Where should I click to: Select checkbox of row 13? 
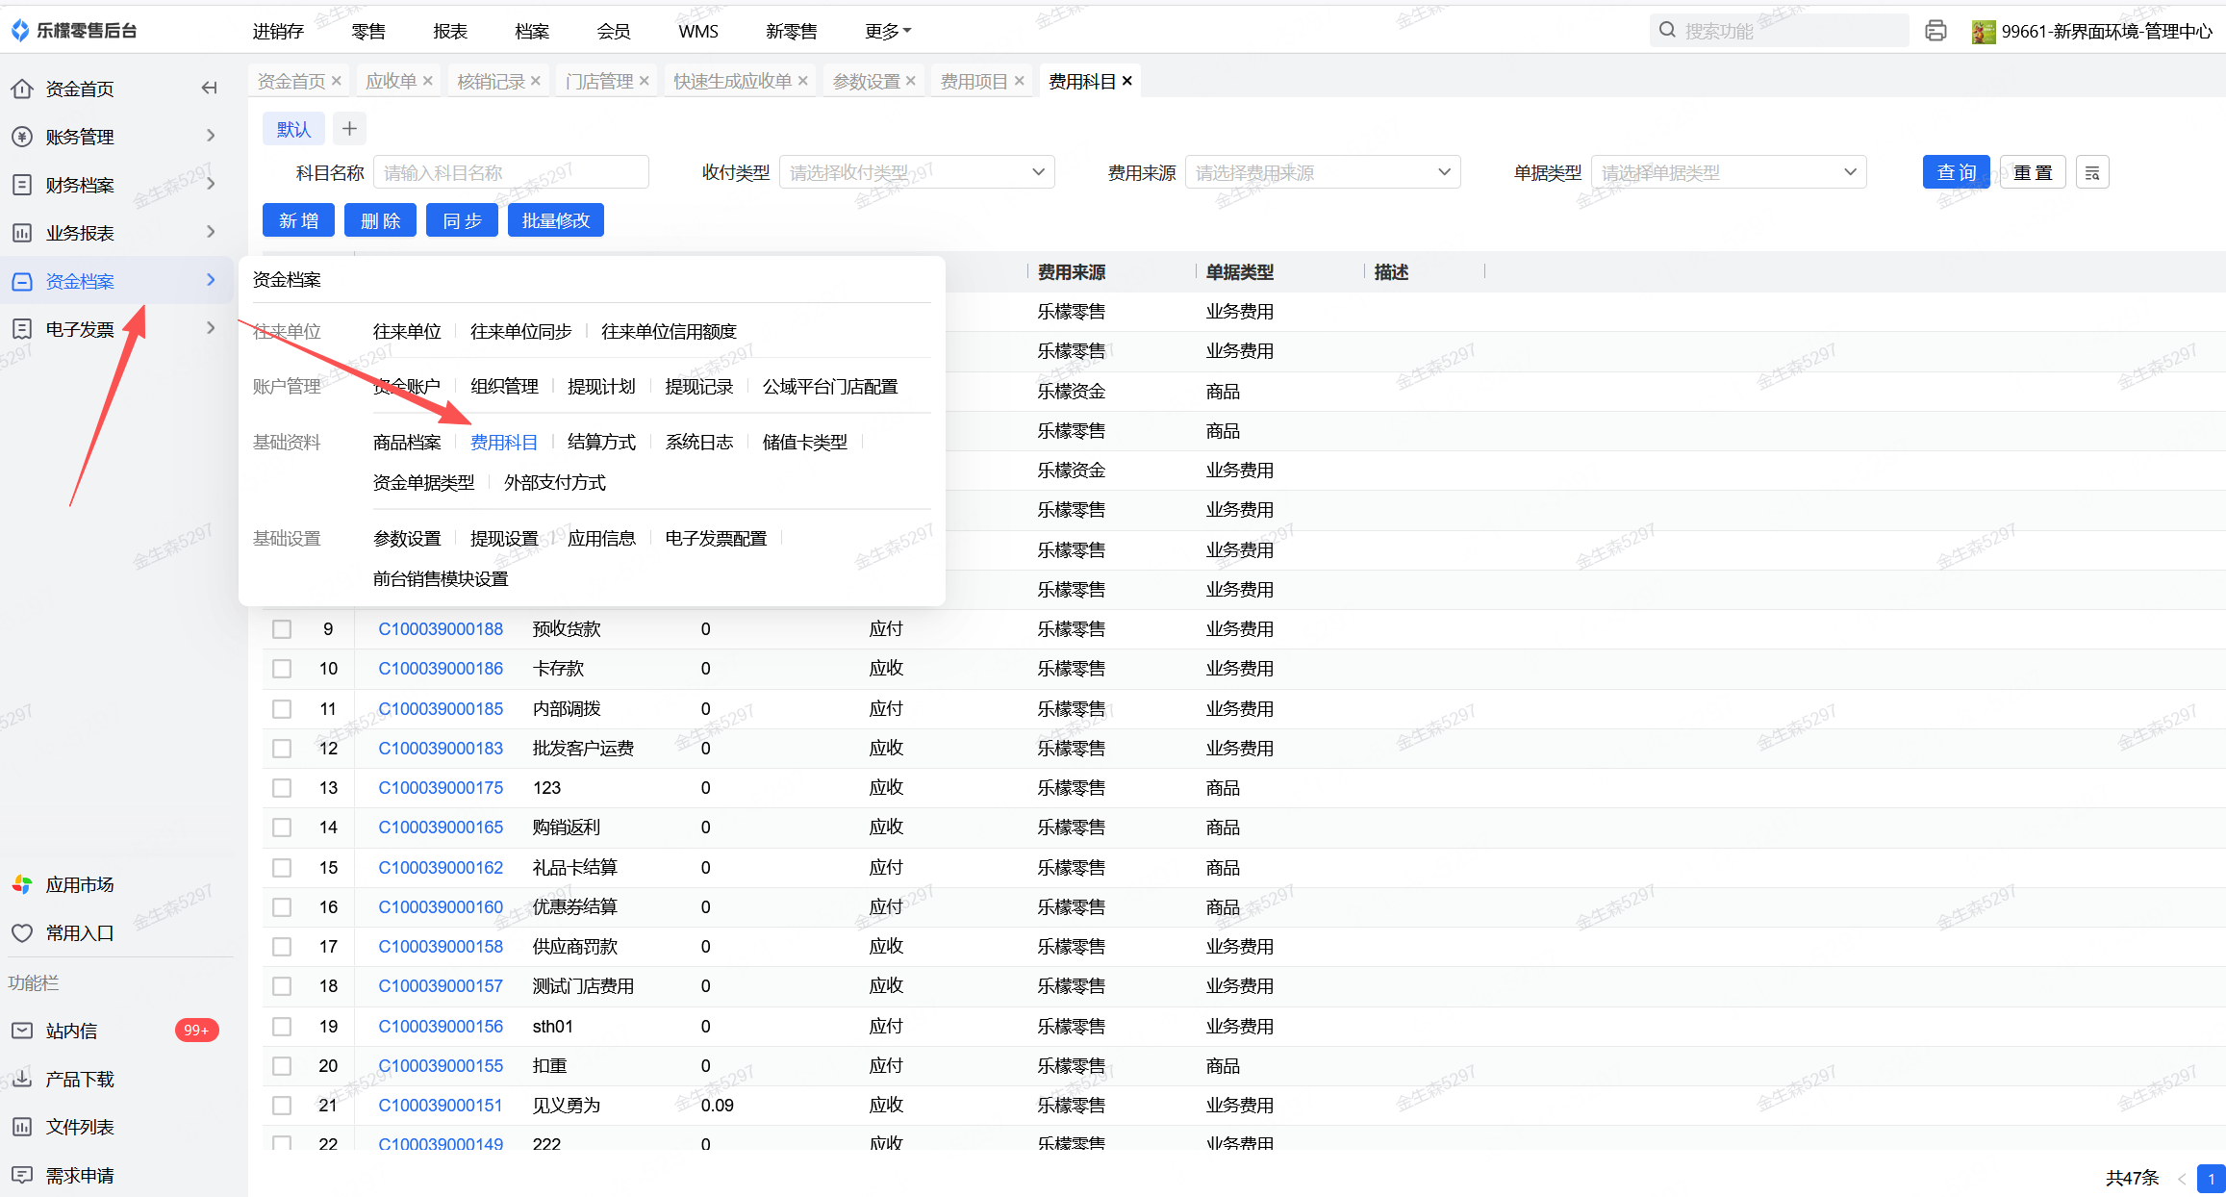point(282,788)
